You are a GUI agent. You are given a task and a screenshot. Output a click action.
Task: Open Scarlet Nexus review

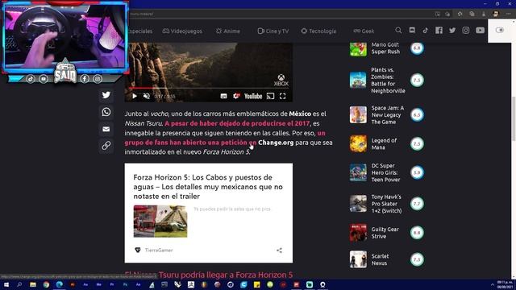tap(380, 259)
